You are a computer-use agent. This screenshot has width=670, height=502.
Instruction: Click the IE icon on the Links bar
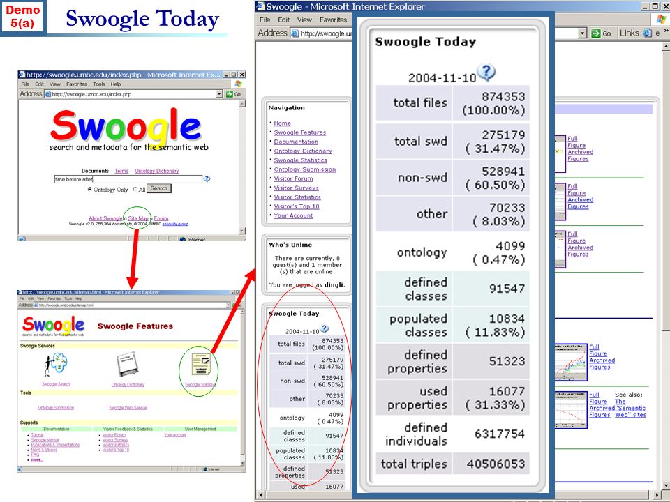(x=648, y=33)
